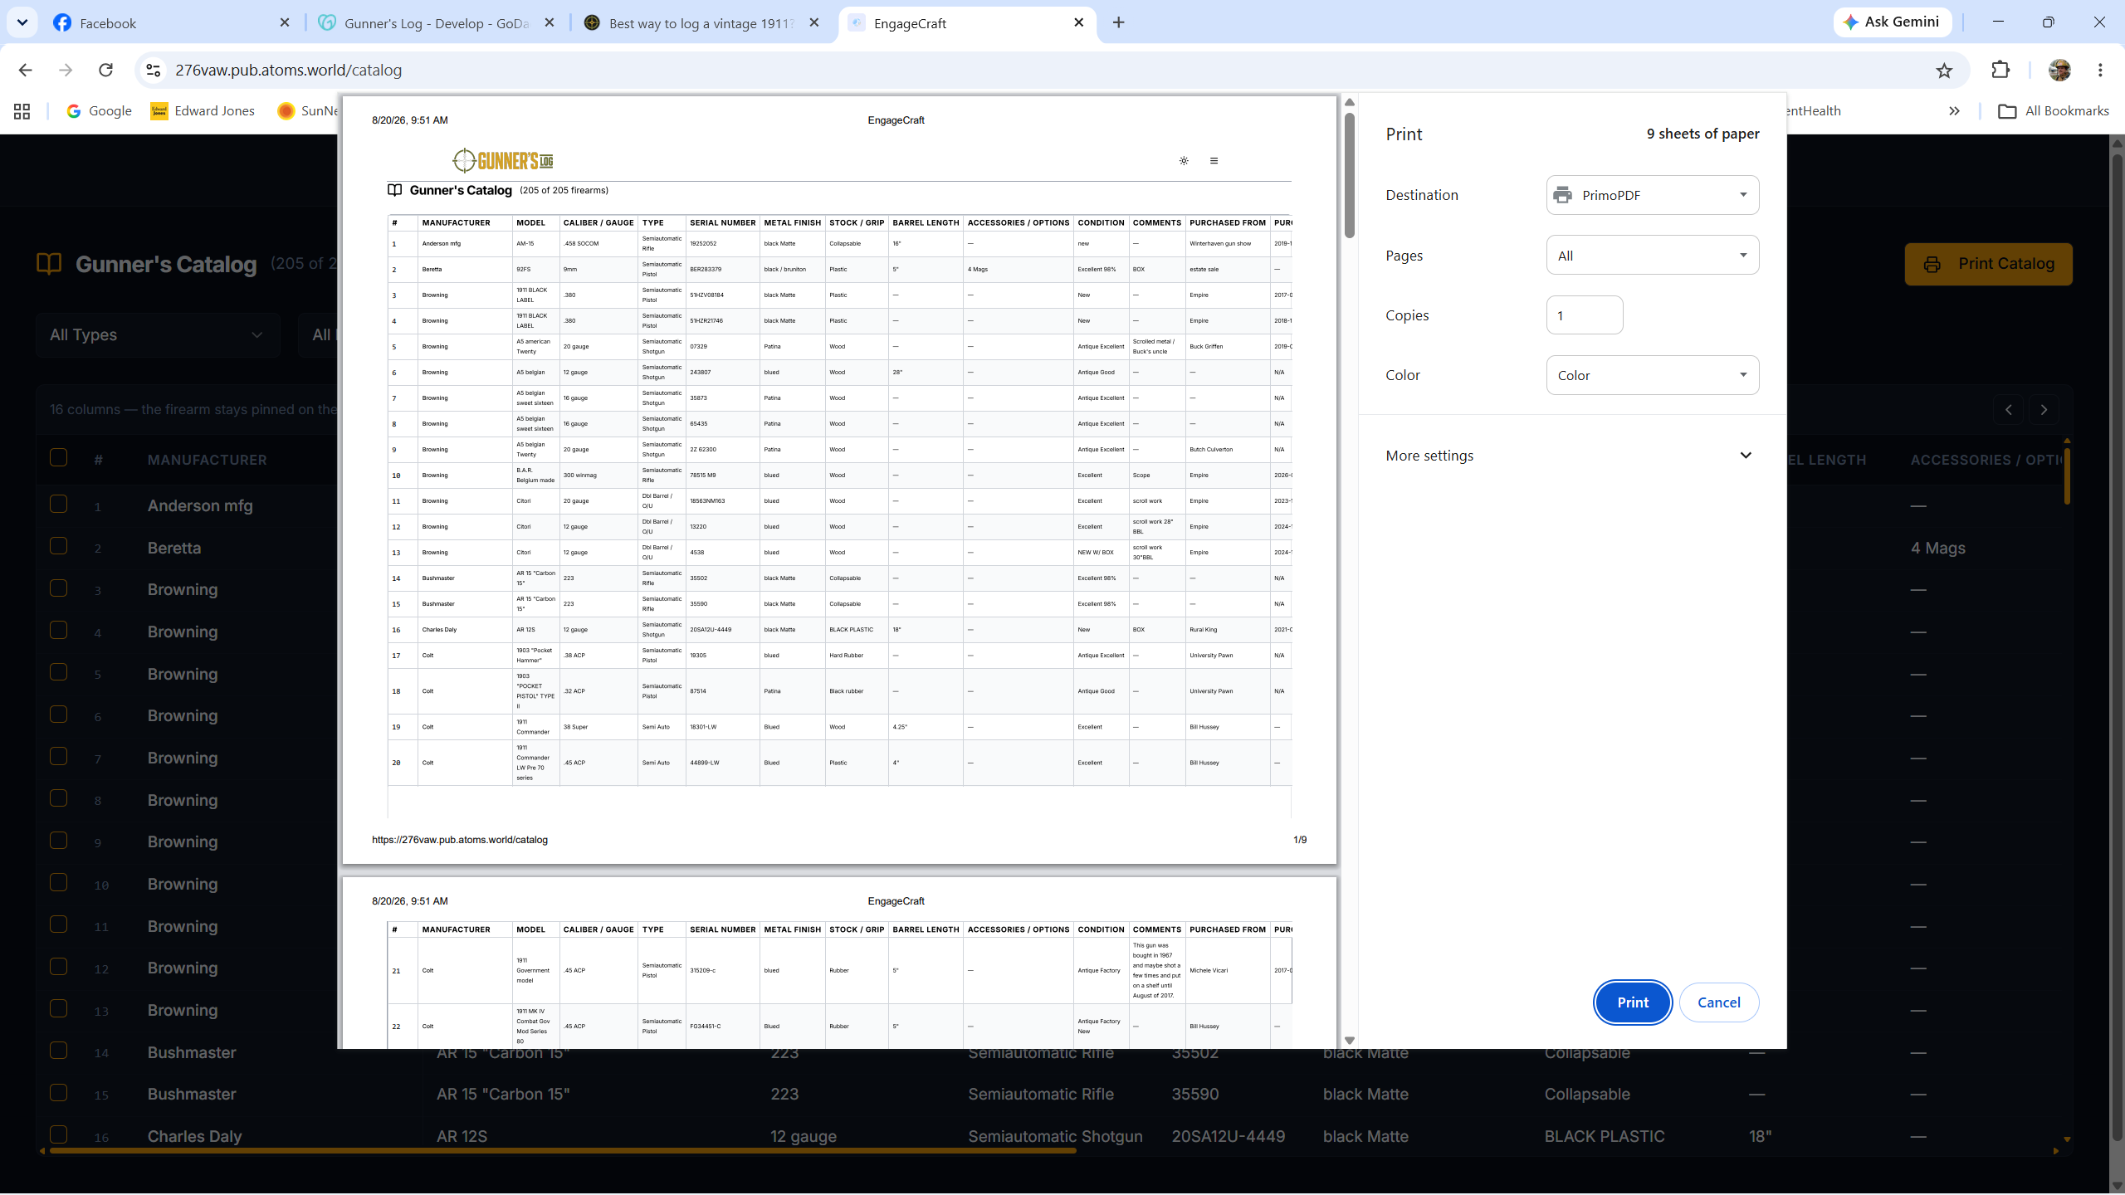Close the vintage 1911 tab

click(x=814, y=22)
